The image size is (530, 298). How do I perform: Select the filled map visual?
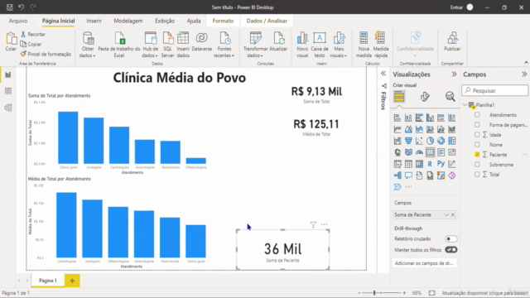point(408,152)
